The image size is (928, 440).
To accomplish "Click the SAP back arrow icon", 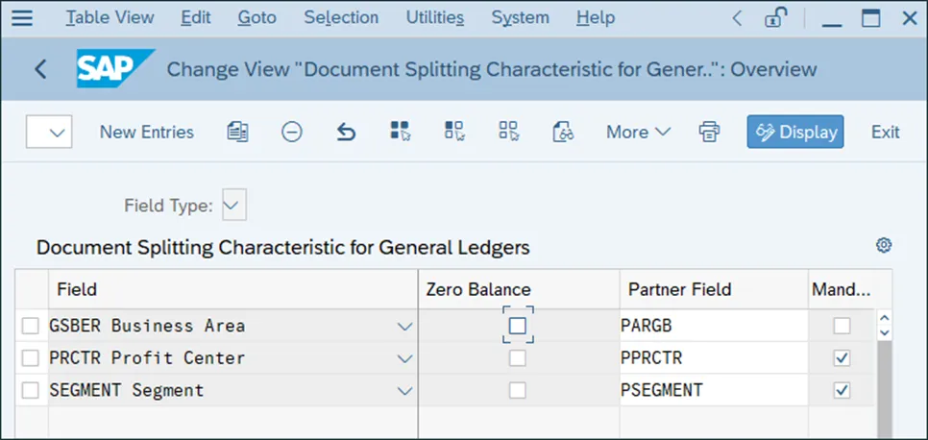I will click(x=40, y=69).
